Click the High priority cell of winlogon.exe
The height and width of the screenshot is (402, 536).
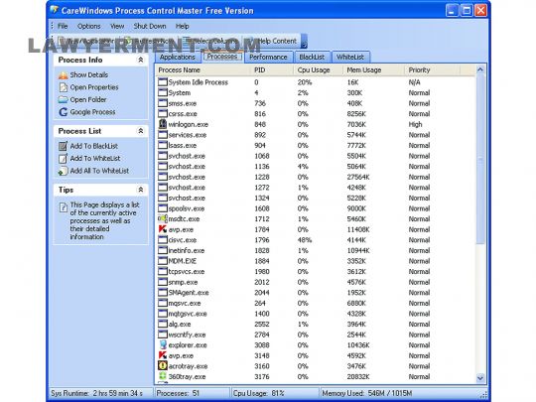pos(415,124)
